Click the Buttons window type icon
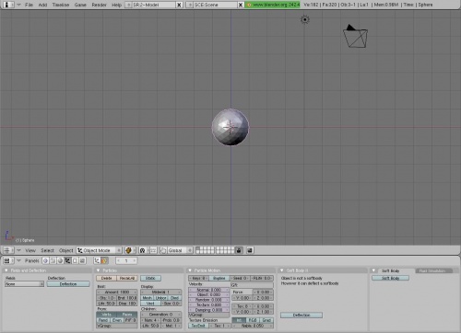The height and width of the screenshot is (333, 461). 7,260
